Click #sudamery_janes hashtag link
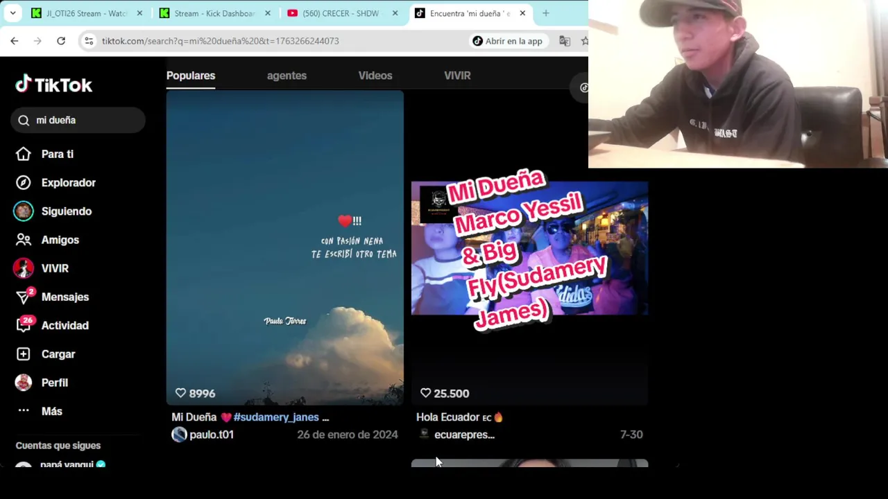 click(276, 417)
